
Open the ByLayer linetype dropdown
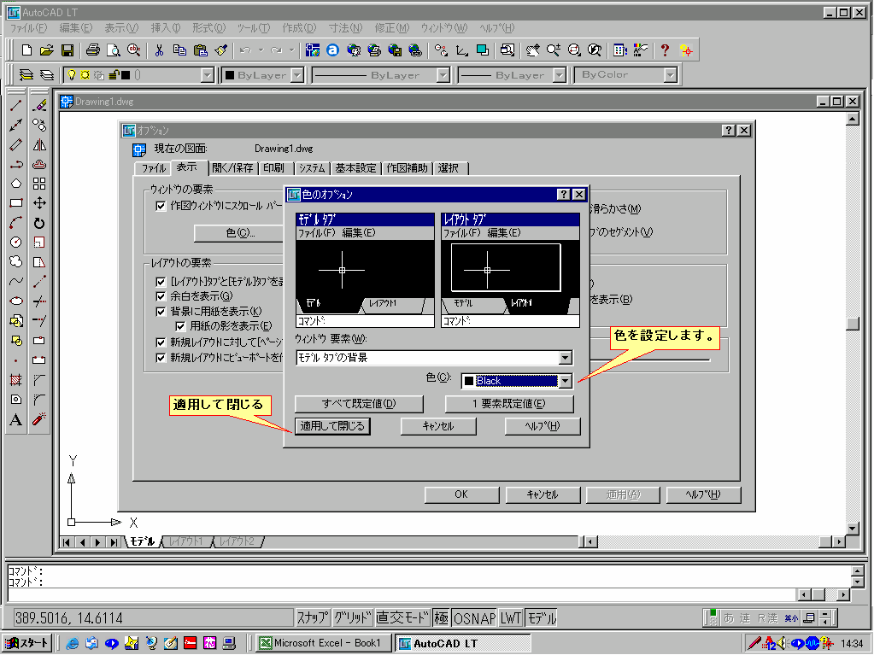[x=443, y=75]
